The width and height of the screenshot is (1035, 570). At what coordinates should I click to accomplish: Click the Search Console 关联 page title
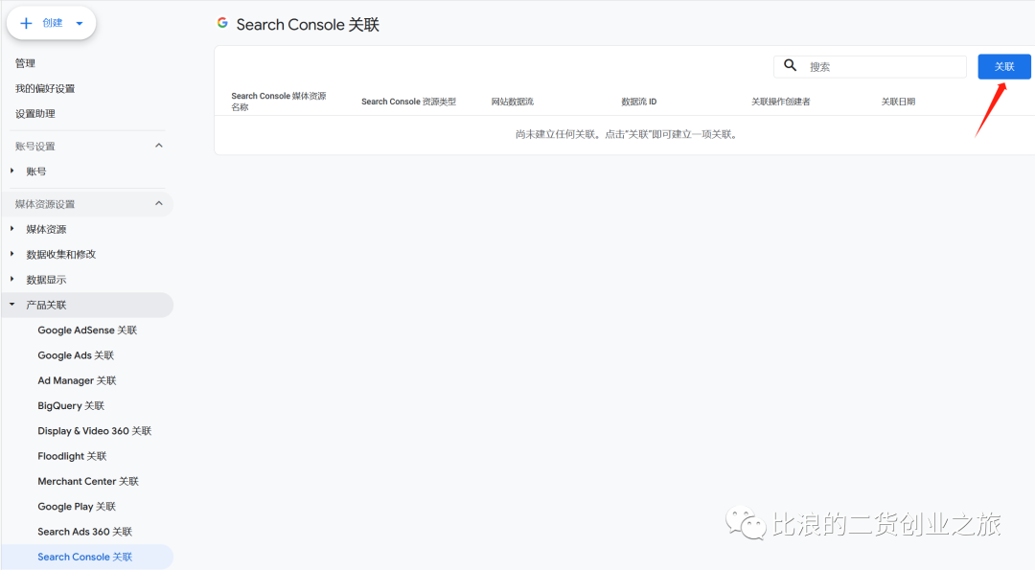tap(308, 24)
